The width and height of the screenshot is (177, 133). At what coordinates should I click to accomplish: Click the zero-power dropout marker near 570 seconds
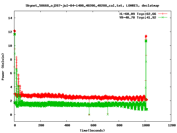[x=89, y=114]
